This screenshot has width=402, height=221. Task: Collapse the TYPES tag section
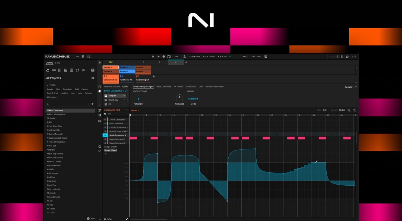[48, 85]
